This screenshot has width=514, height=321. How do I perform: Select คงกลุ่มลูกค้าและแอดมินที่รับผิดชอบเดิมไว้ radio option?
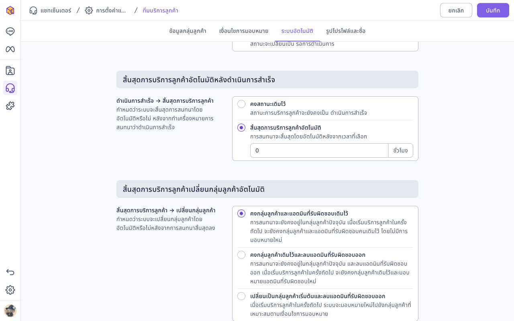(241, 213)
